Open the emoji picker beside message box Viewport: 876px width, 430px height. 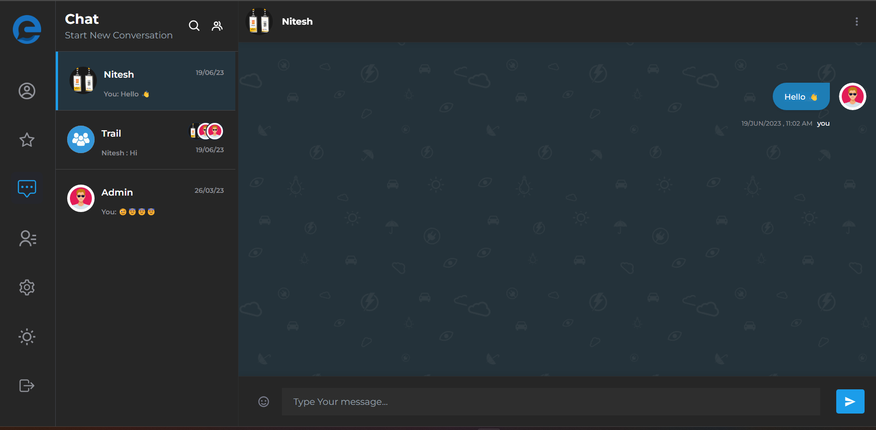point(264,401)
